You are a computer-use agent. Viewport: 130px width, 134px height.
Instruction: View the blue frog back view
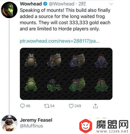pos(101,61)
